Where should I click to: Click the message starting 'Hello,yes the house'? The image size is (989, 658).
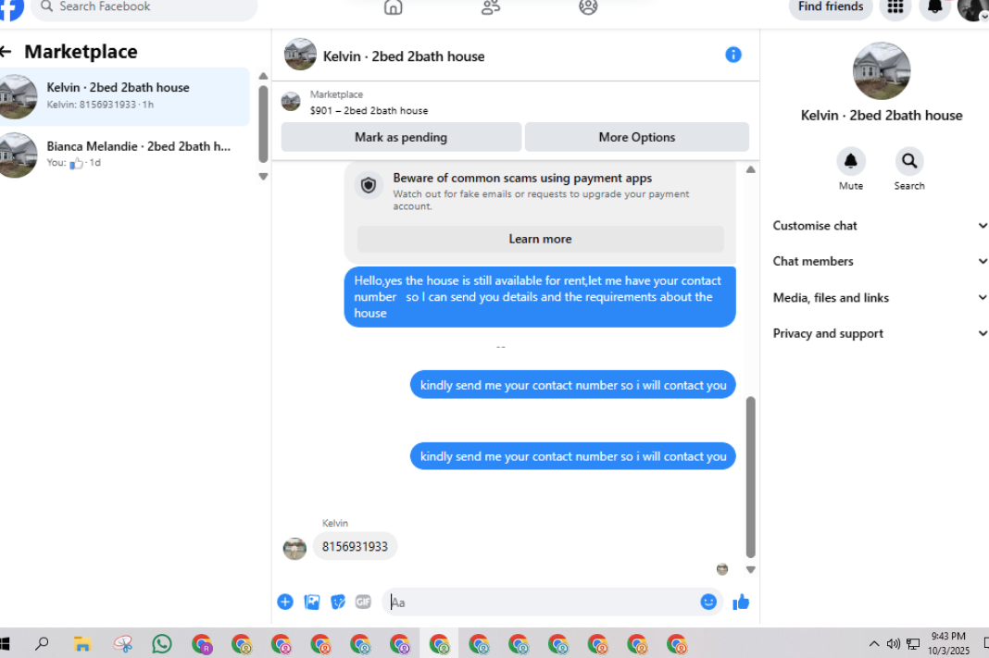point(540,297)
